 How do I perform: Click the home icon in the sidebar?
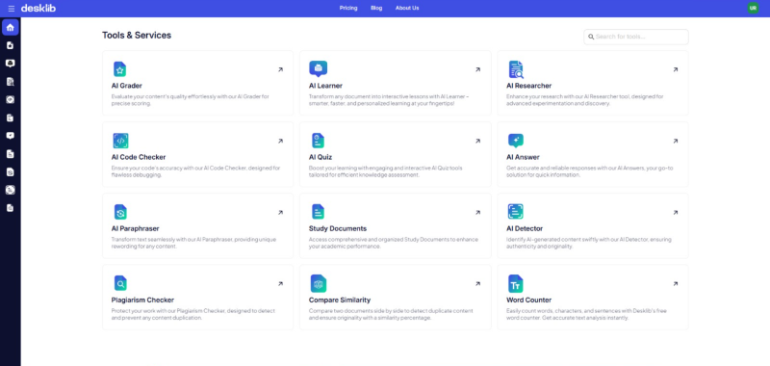(x=11, y=28)
